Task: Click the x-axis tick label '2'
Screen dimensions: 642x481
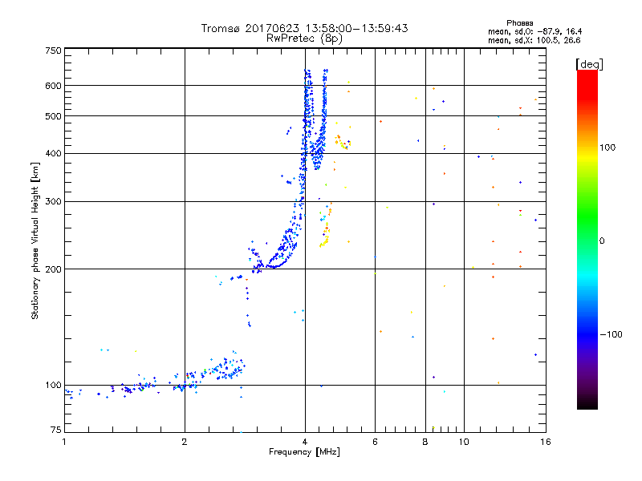Action: [x=185, y=442]
